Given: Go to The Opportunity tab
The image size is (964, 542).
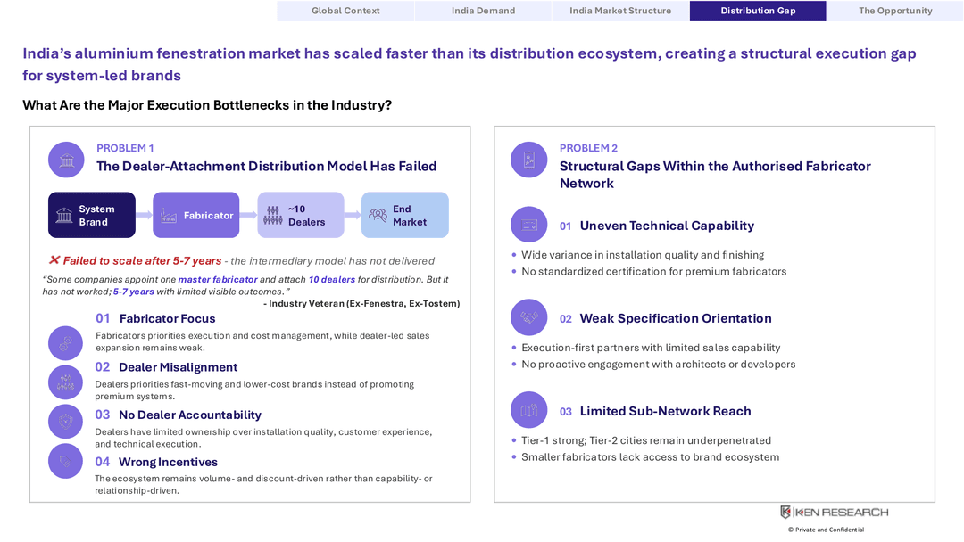Looking at the screenshot, I should coord(895,11).
